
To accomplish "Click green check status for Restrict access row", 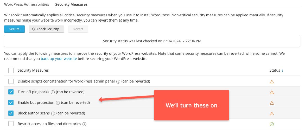I will [272, 124].
